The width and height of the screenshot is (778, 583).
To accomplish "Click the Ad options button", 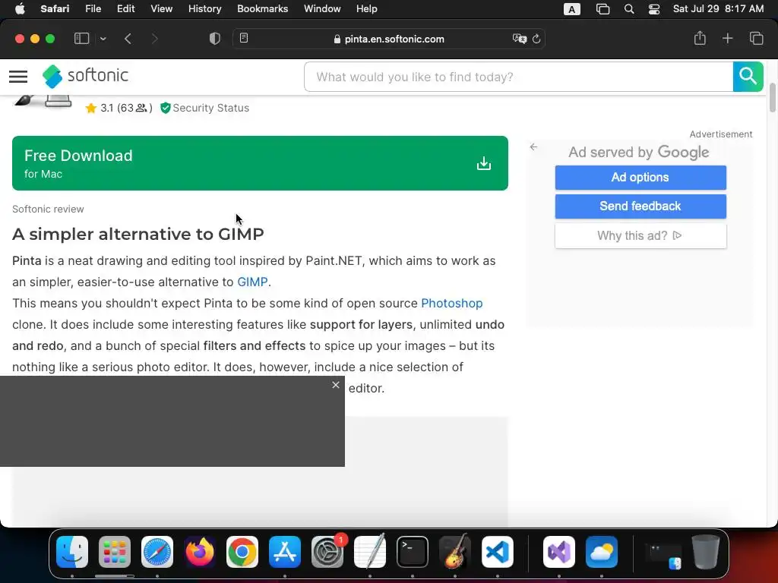I will click(x=640, y=178).
